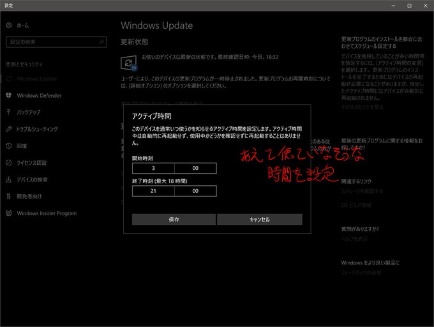Click キャンセル button in dialog
This screenshot has height=327, width=434.
coord(260,219)
